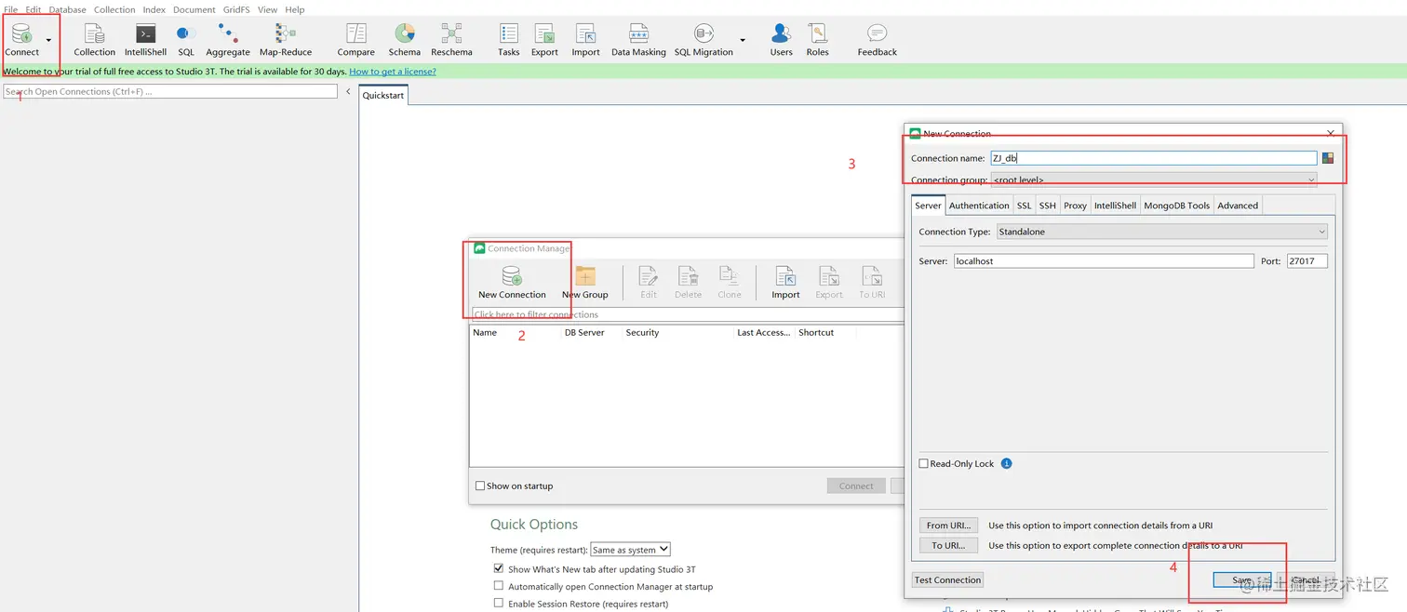Image resolution: width=1407 pixels, height=612 pixels.
Task: Toggle Show on startup checkbox
Action: pyautogui.click(x=480, y=486)
